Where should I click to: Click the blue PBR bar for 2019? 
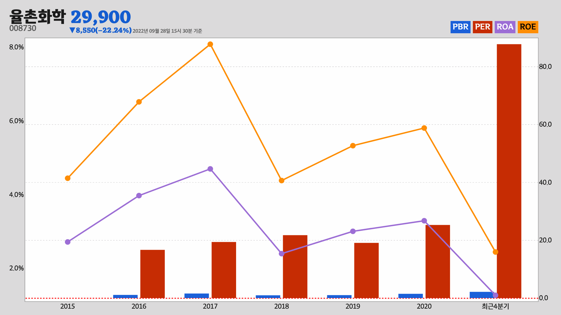339,297
